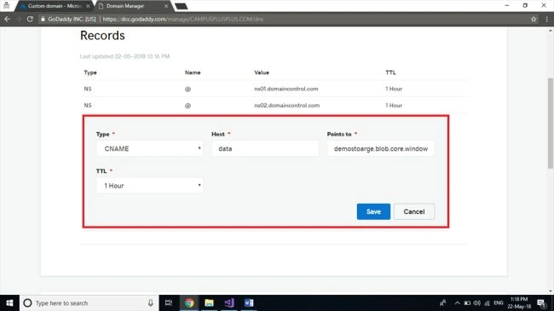Click the Name column header
The image size is (554, 311).
(x=193, y=72)
